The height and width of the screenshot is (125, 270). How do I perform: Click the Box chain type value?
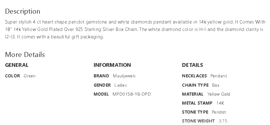tap(216, 85)
